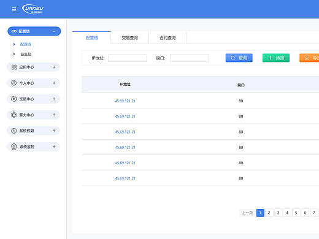Expand 个人中心 with plus icon
The image size is (319, 239).
pyautogui.click(x=54, y=83)
